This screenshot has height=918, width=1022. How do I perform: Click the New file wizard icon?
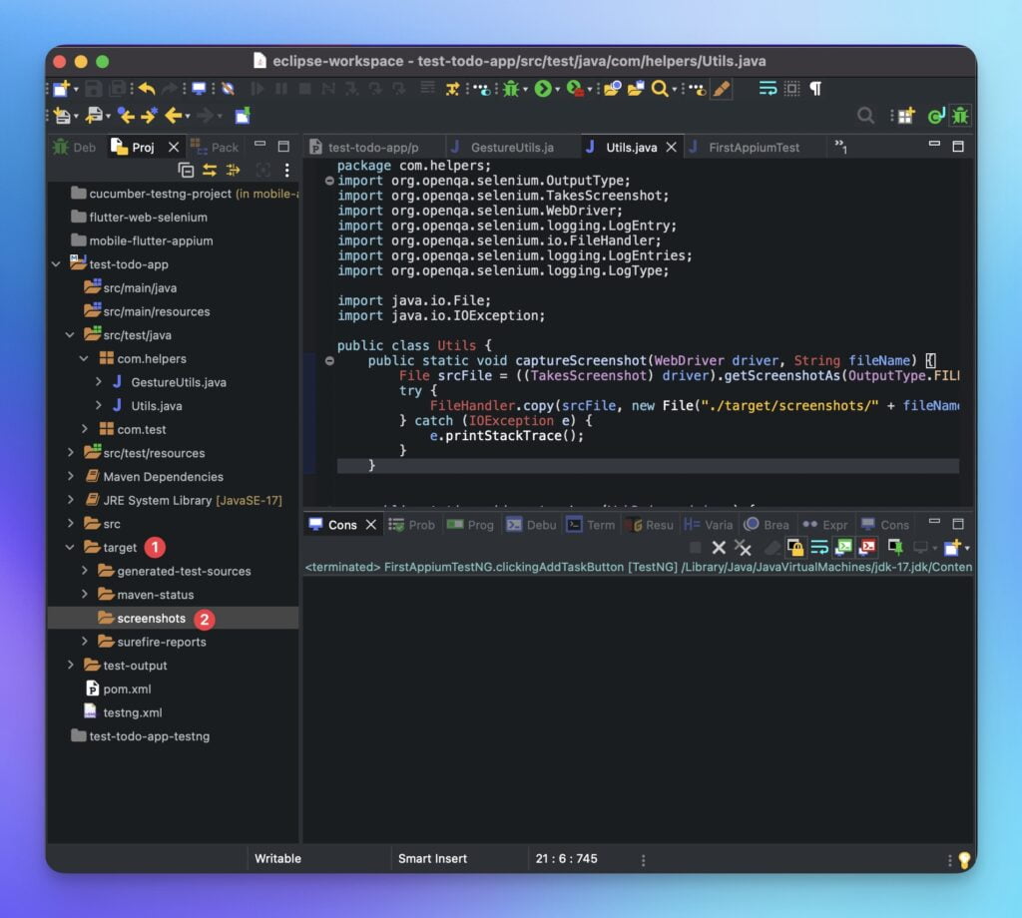[61, 89]
